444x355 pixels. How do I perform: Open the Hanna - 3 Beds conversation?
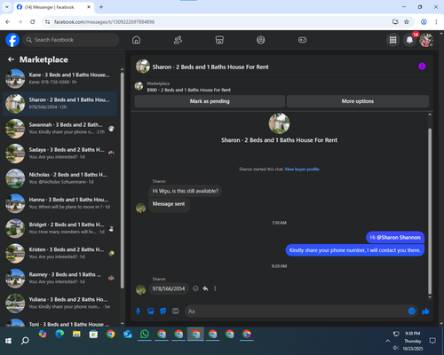click(x=59, y=203)
